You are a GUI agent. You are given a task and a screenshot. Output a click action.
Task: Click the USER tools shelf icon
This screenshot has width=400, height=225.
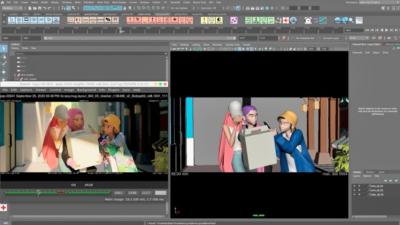tap(359, 21)
